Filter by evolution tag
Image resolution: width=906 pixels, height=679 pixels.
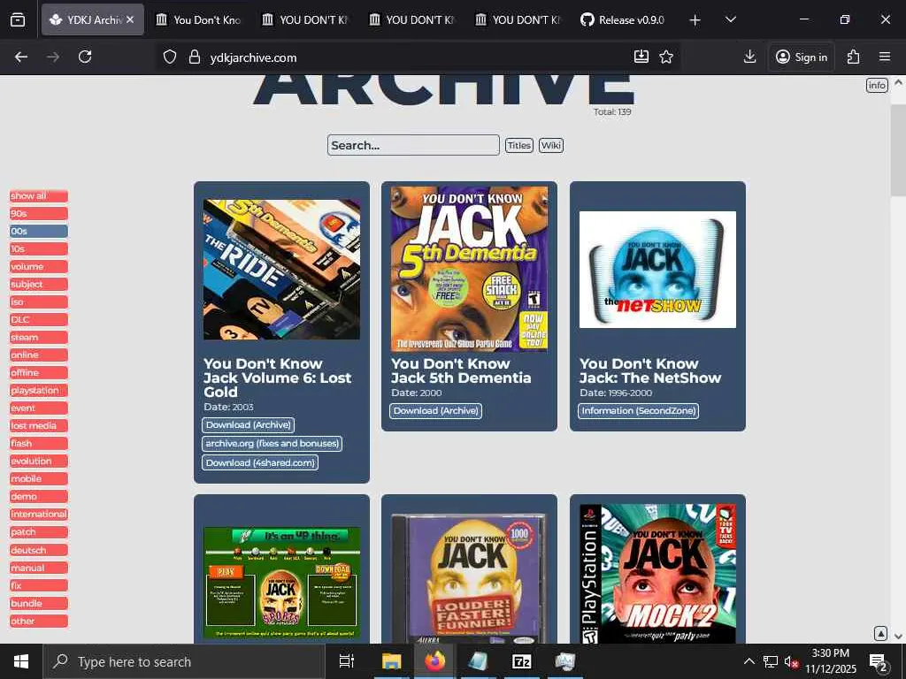pyautogui.click(x=39, y=461)
